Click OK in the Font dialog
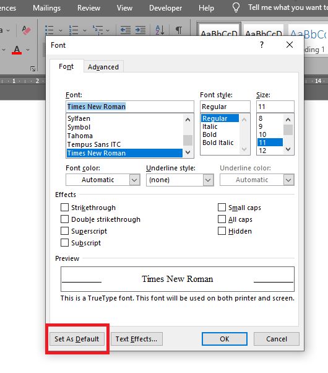Screen dimensions: 328x373 (225, 339)
